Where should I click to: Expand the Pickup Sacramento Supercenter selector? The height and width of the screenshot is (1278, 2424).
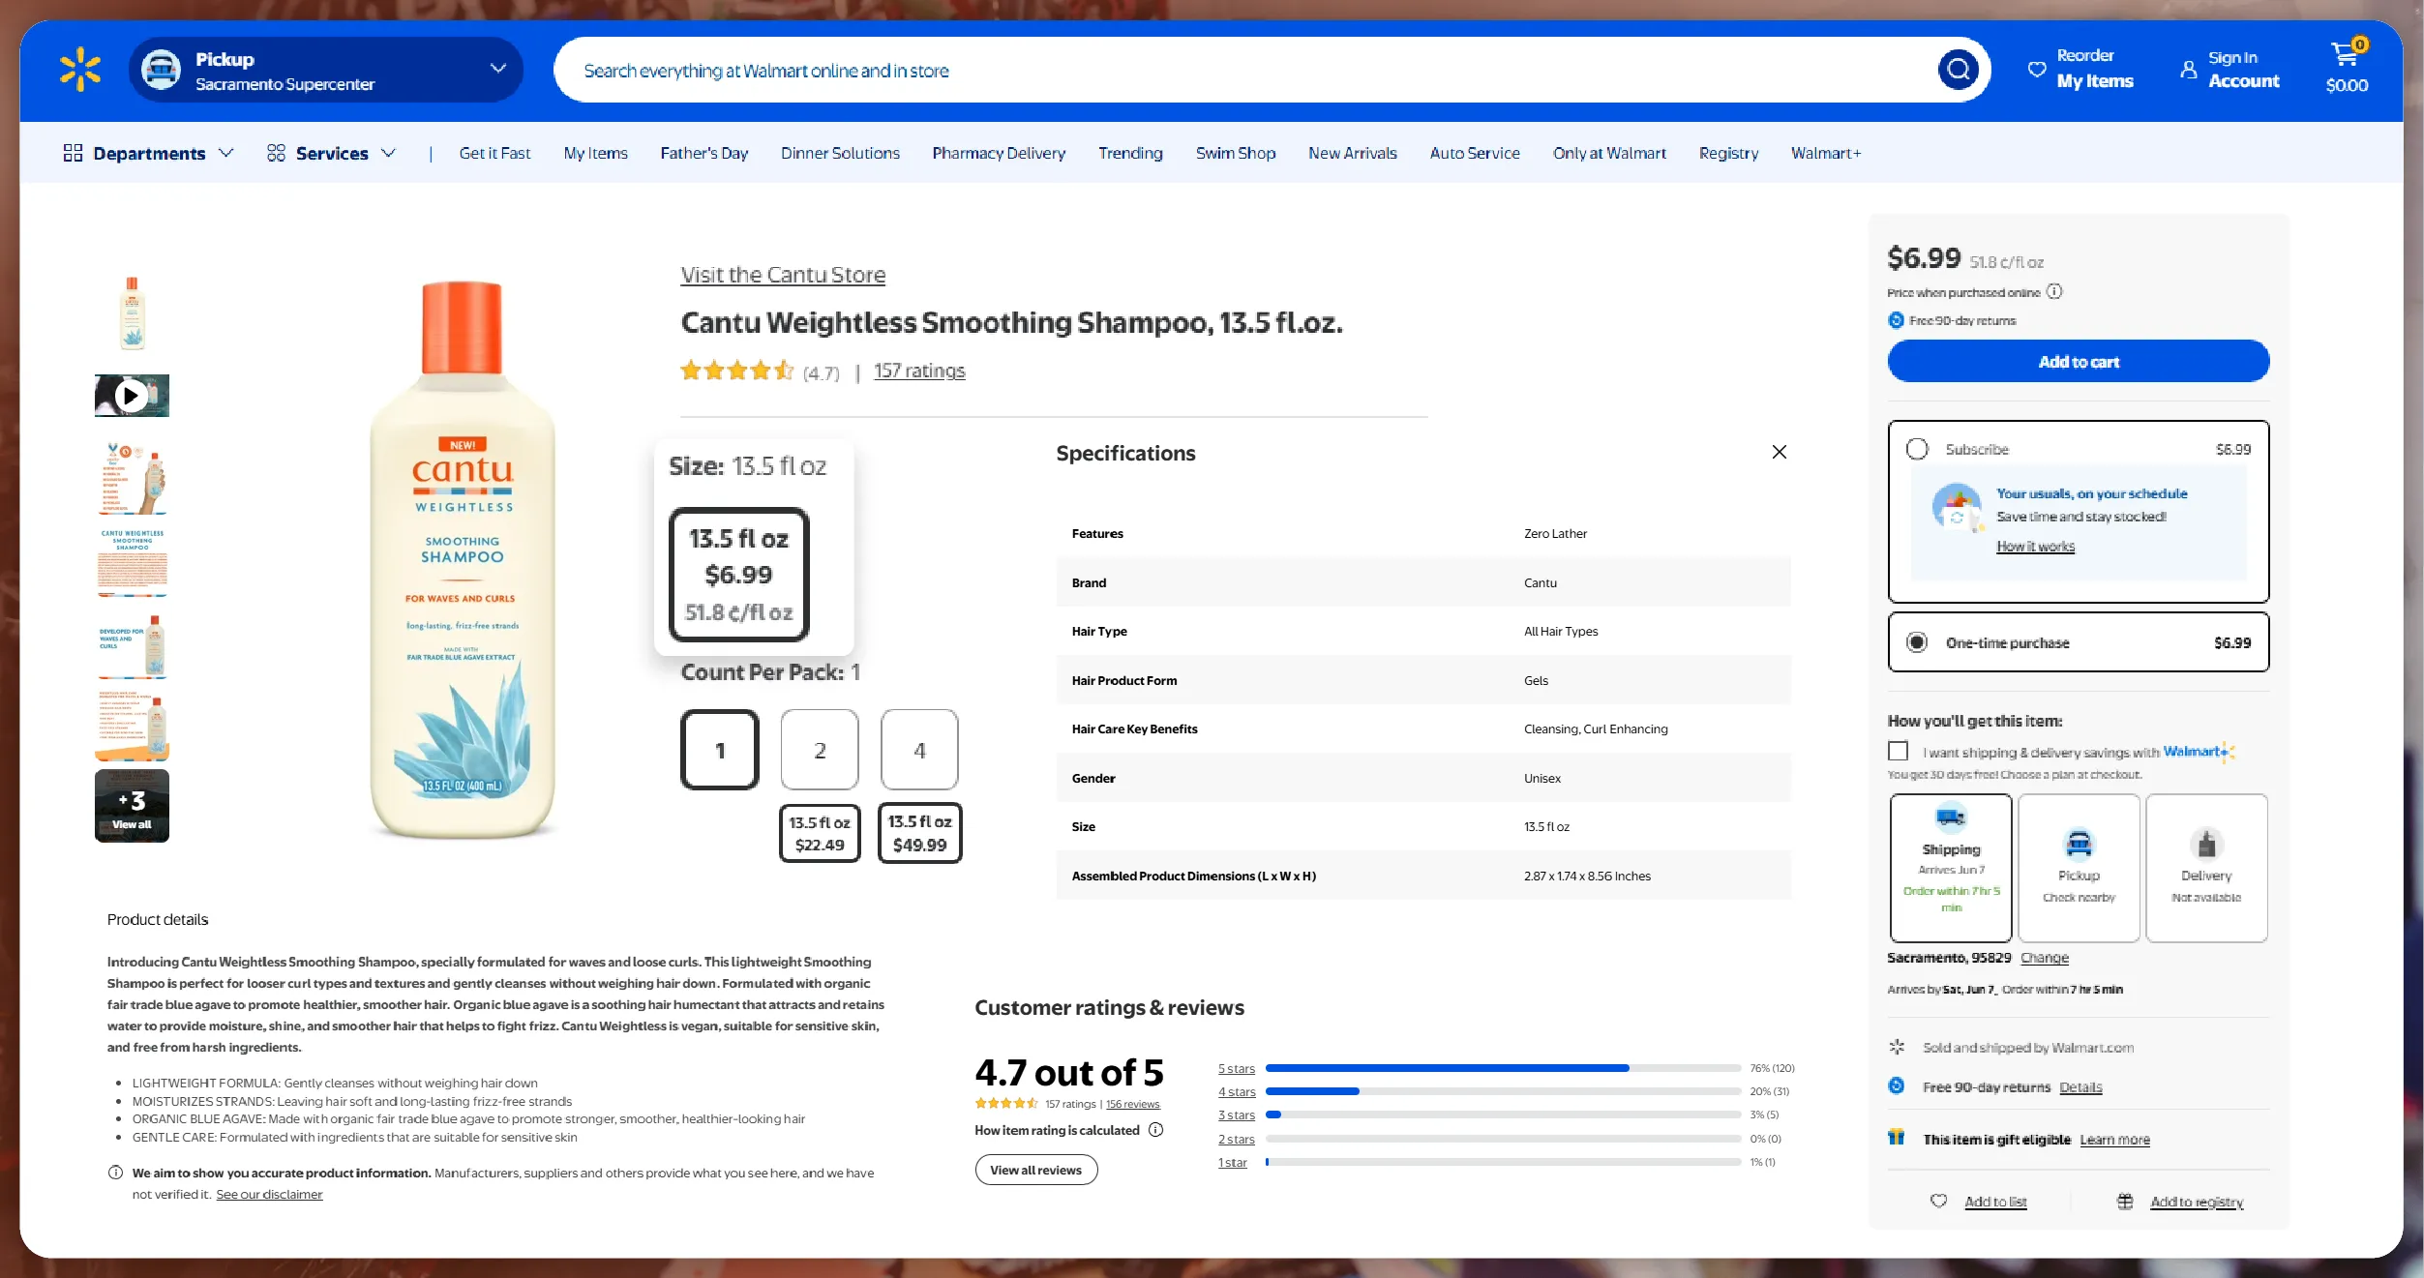click(x=498, y=69)
